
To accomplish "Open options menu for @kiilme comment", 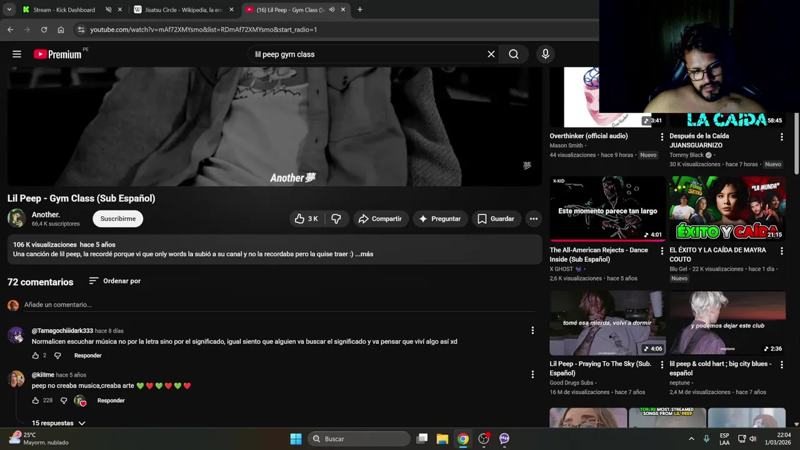I will click(532, 374).
